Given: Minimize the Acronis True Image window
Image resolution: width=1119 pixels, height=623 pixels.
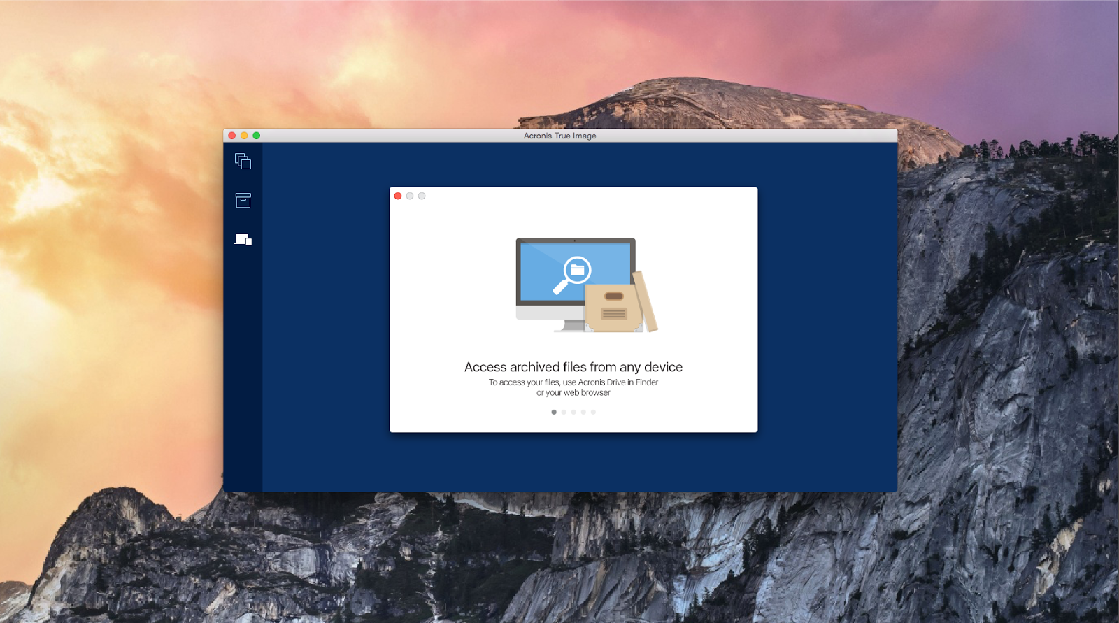Looking at the screenshot, I should click(244, 136).
